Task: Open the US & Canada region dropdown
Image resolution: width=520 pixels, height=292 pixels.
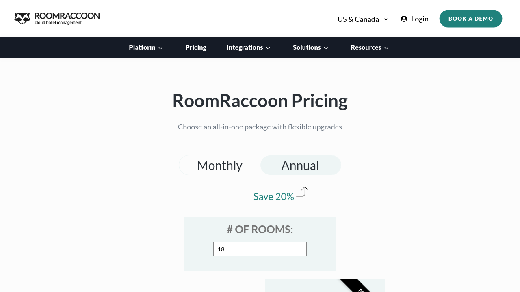Action: point(363,19)
